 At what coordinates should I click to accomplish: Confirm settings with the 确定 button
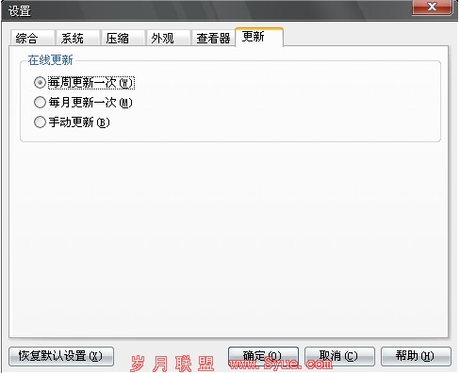click(x=263, y=356)
